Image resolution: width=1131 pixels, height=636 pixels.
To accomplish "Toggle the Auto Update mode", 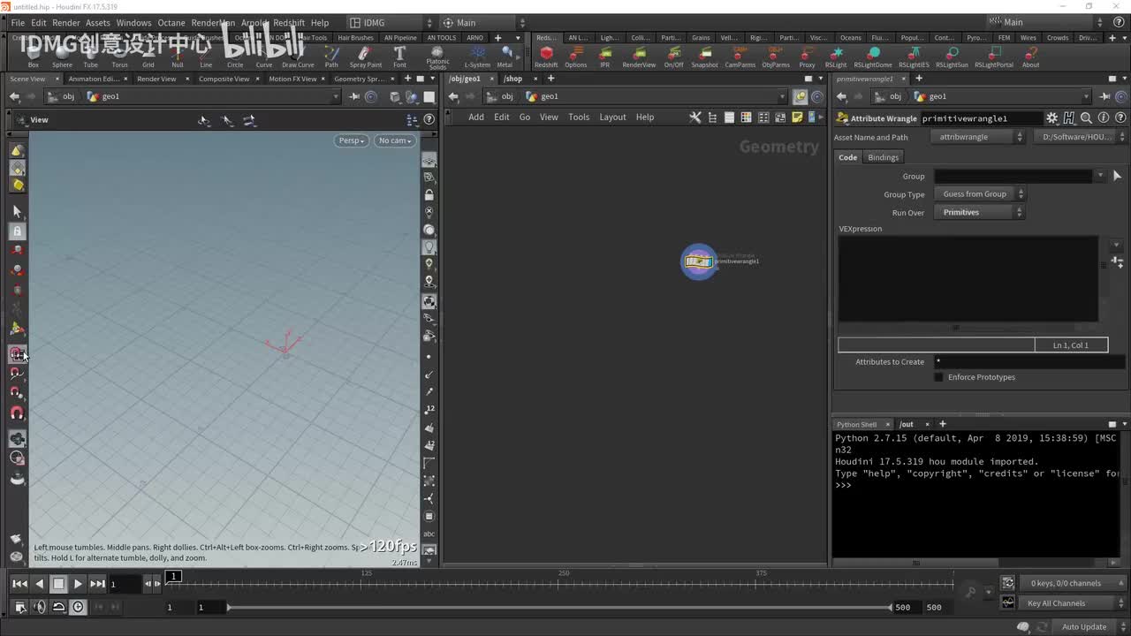I will pos(1084,627).
